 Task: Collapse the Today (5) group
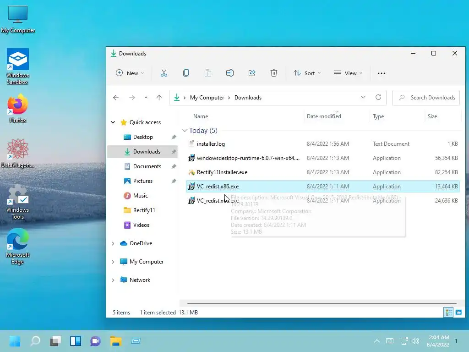click(x=185, y=131)
